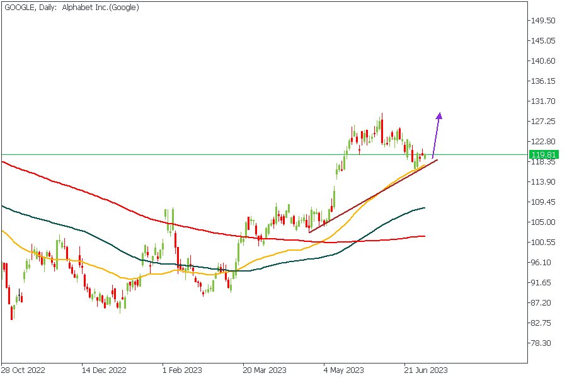Click the 100.55 price axis label
The height and width of the screenshot is (378, 567).
pos(542,243)
